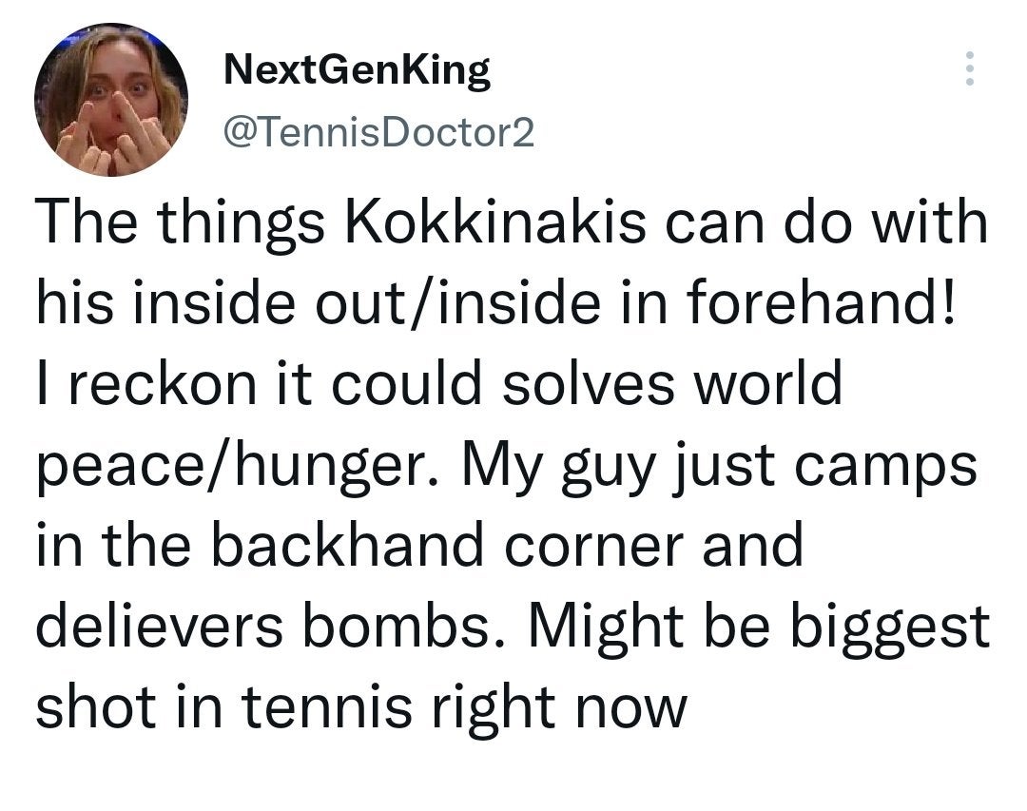Screen dimensions: 1027x811
Task: Open the @TennisDoctor2 handle link
Action: pos(379,133)
